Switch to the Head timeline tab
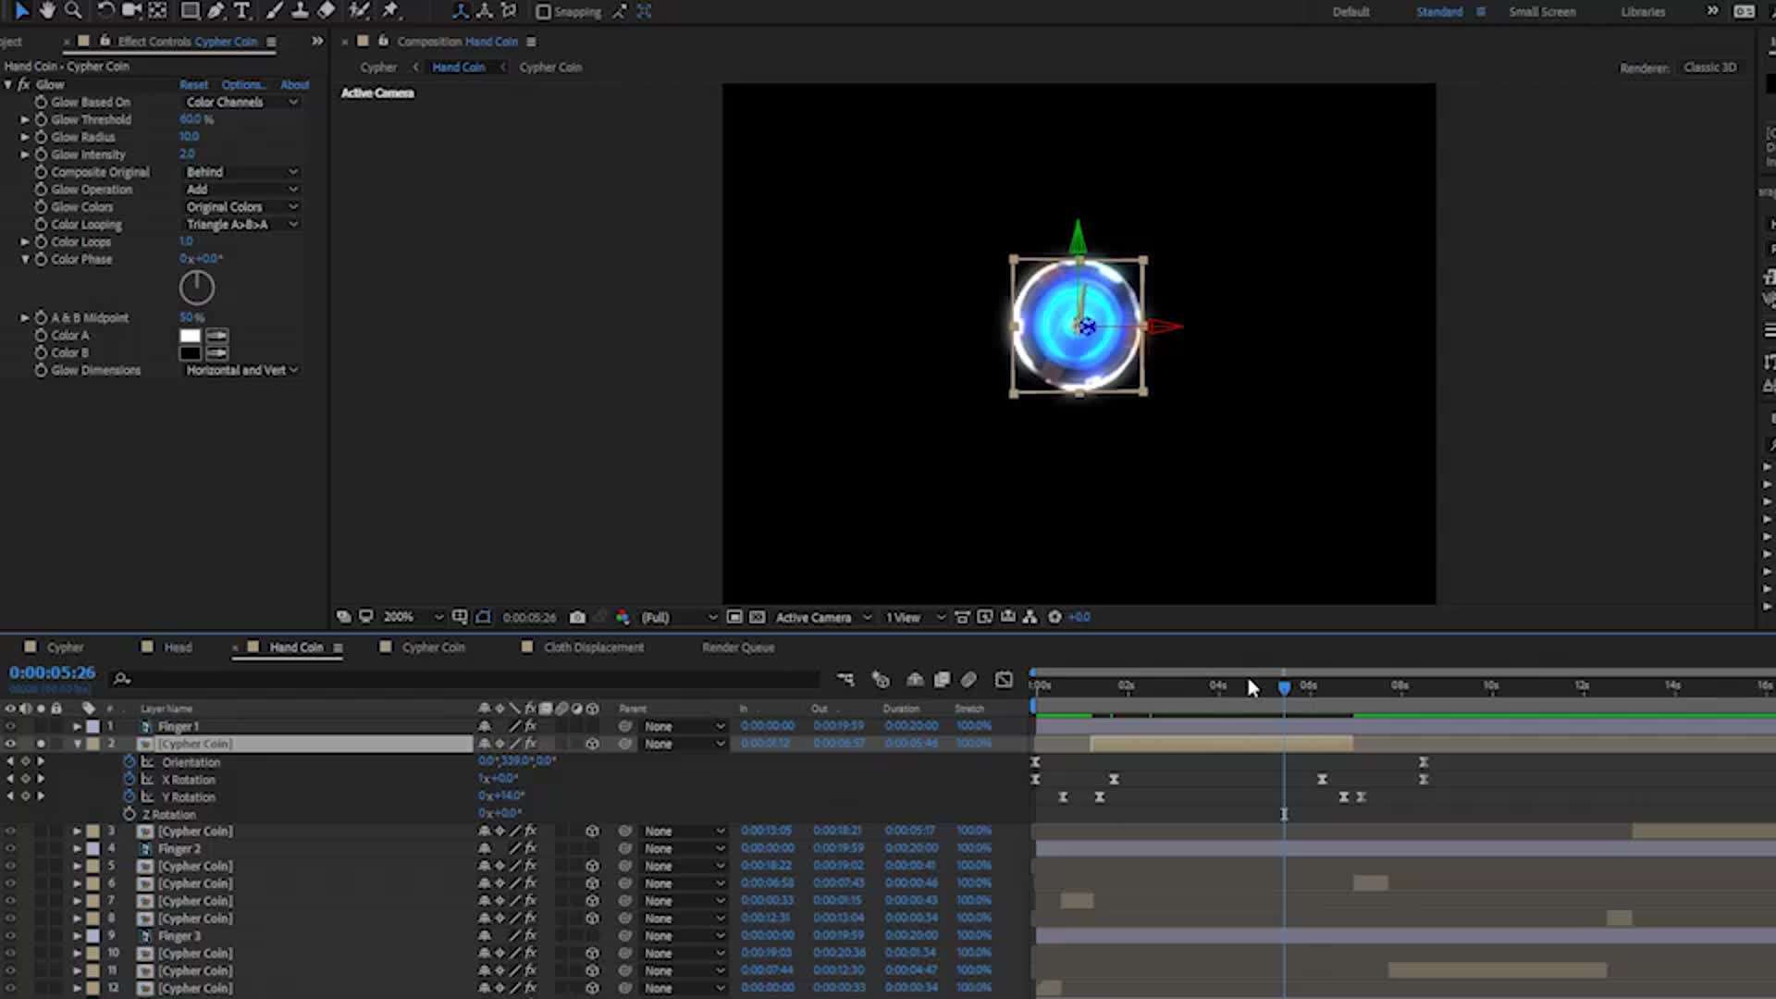 [178, 647]
